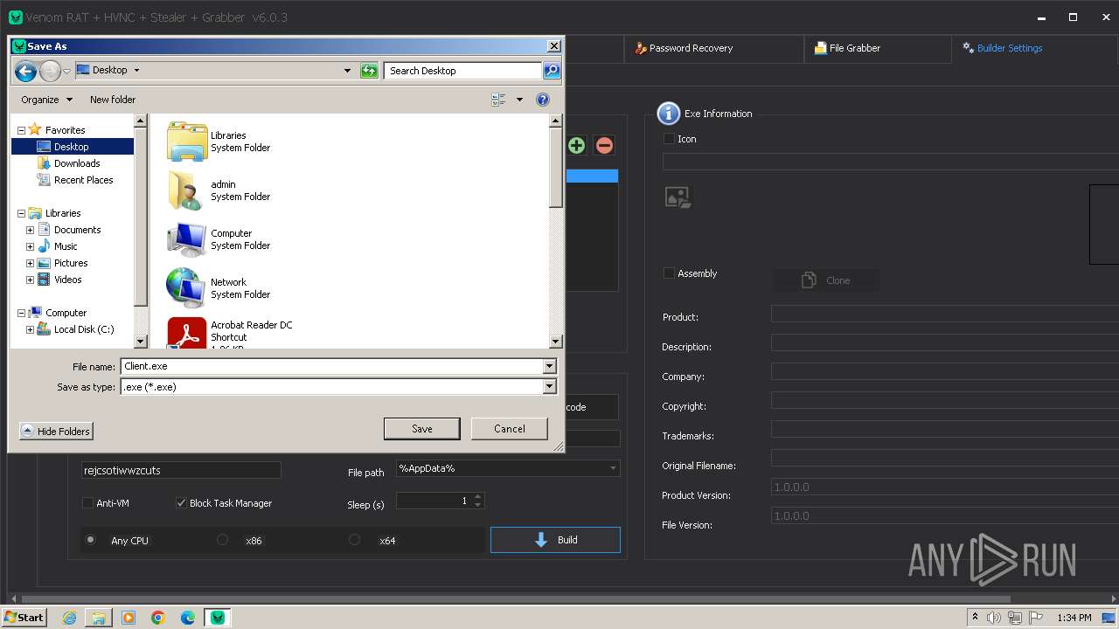The height and width of the screenshot is (629, 1119).
Task: Click the Clone button
Action: (x=826, y=280)
